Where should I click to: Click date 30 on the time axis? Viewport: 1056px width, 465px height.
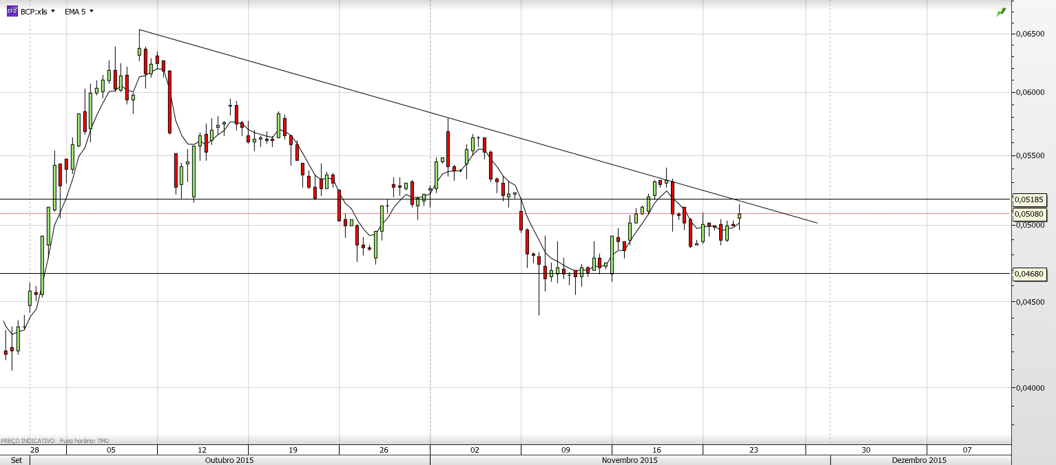[865, 450]
